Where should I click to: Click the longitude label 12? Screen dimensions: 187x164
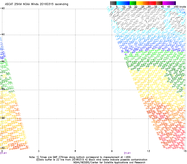click(148, 151)
